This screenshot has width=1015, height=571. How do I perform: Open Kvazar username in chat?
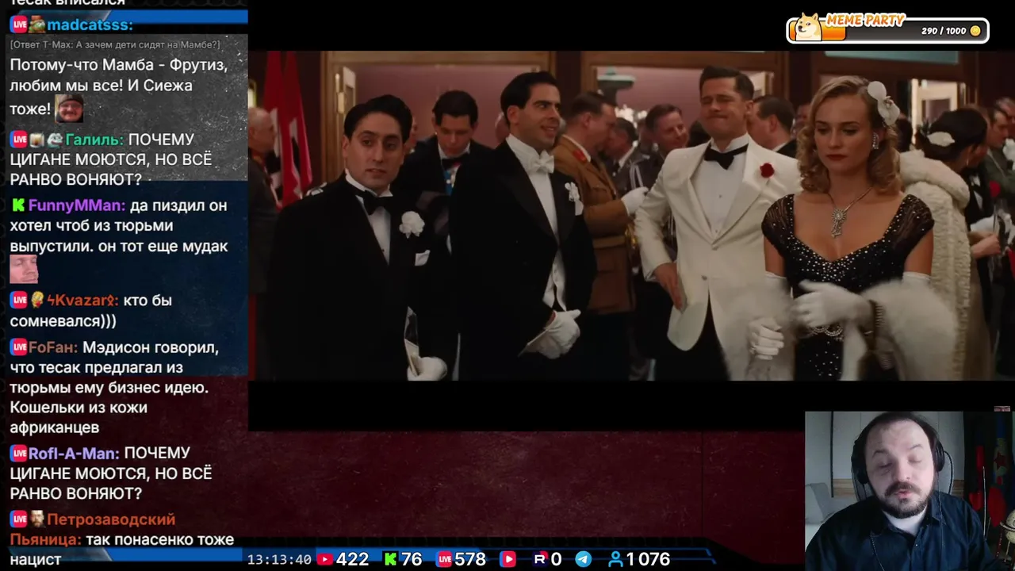click(x=82, y=301)
